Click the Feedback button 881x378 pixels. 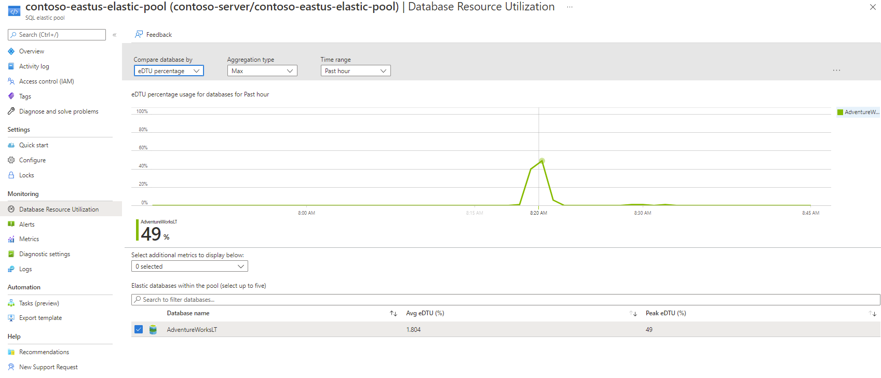tap(153, 35)
